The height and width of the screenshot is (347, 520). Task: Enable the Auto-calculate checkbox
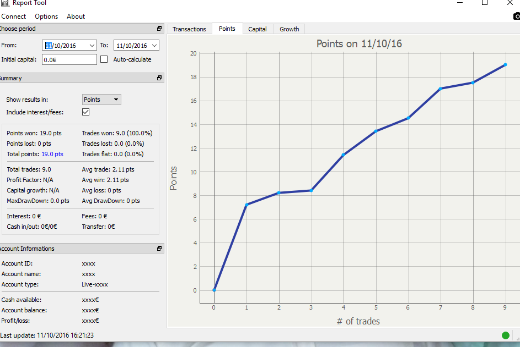[104, 59]
